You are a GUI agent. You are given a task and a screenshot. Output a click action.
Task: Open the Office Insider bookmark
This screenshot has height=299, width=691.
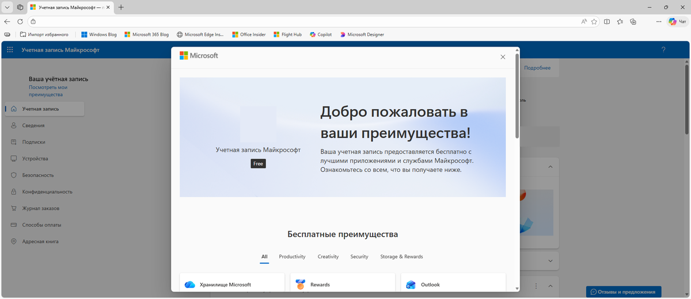(x=249, y=34)
